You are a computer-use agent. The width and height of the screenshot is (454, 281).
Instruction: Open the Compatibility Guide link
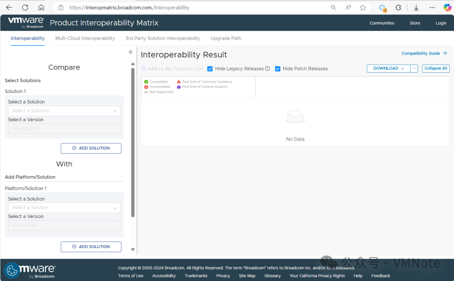[x=424, y=53]
